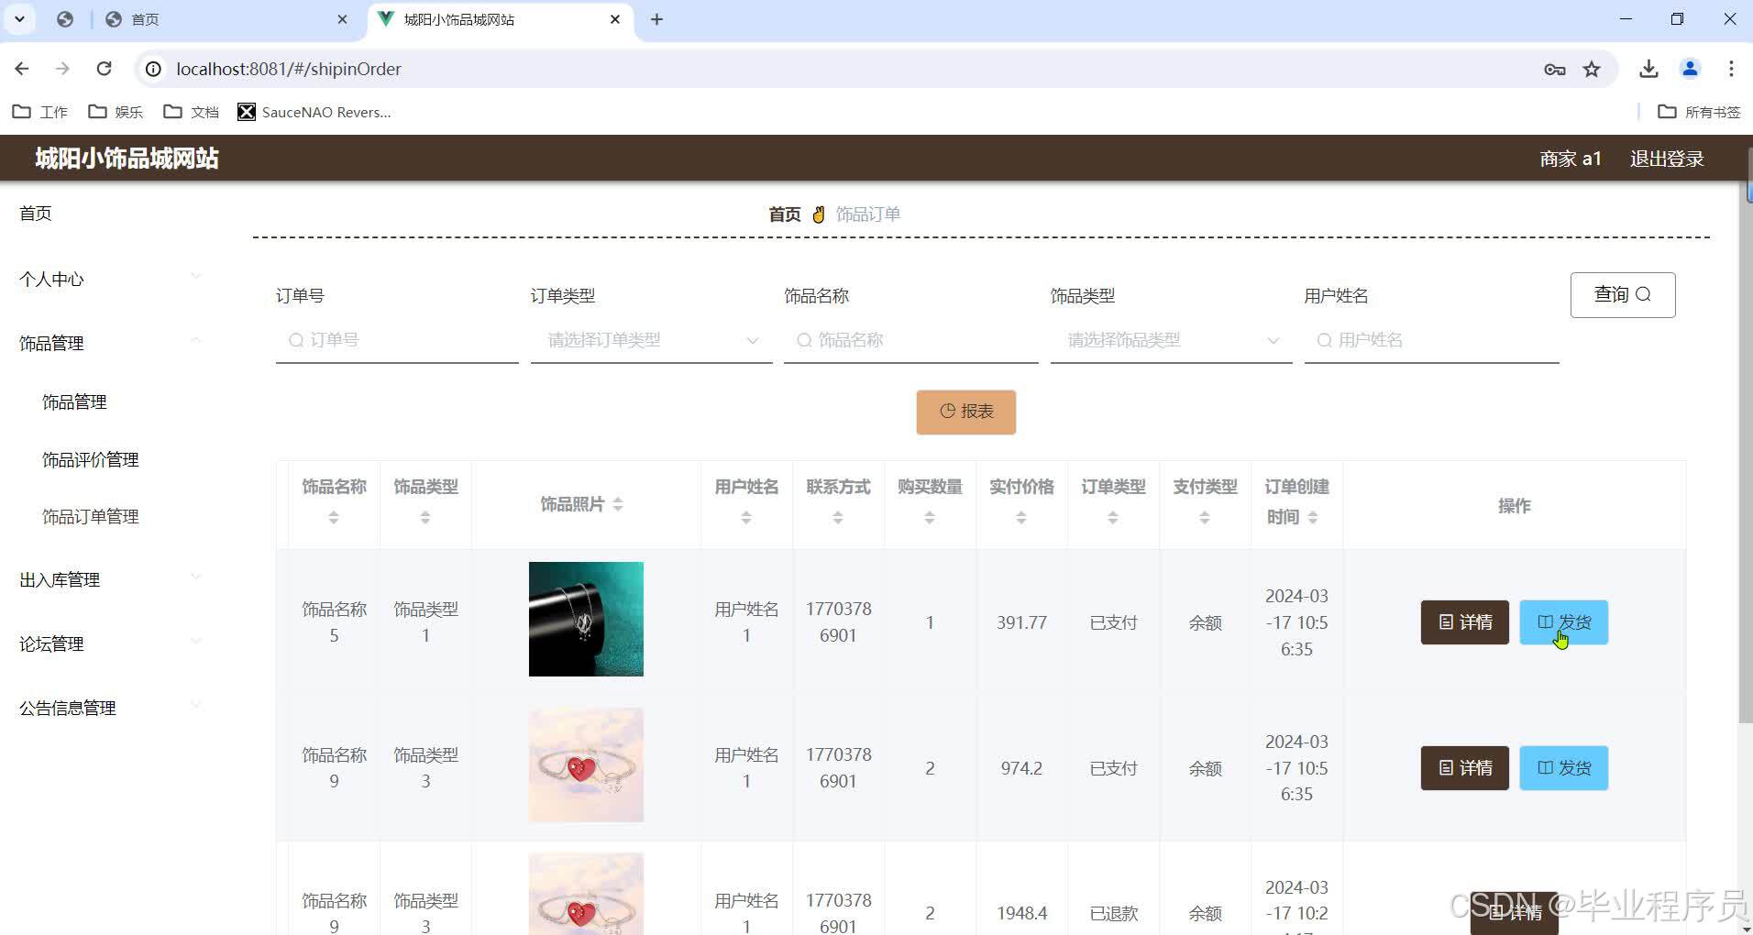1753x935 pixels.
Task: Sort by 支付类型 column arrows
Action: (x=1205, y=518)
